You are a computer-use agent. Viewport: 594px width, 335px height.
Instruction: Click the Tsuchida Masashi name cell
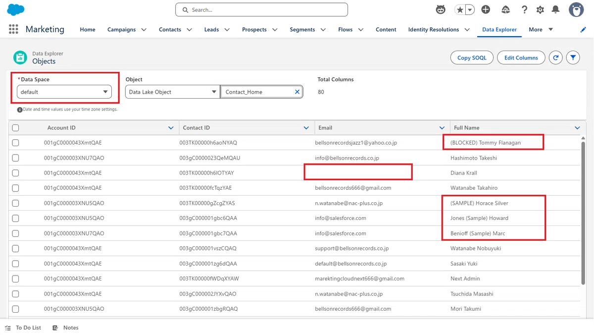pyautogui.click(x=472, y=294)
